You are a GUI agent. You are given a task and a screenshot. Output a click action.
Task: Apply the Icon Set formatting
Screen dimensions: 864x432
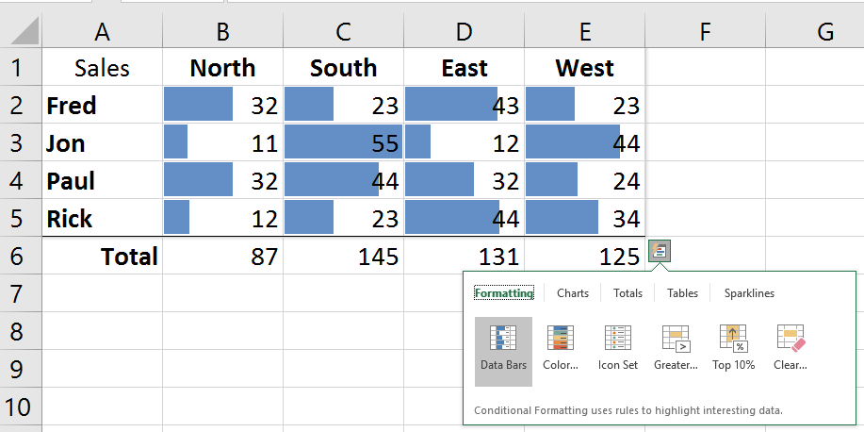(x=617, y=348)
